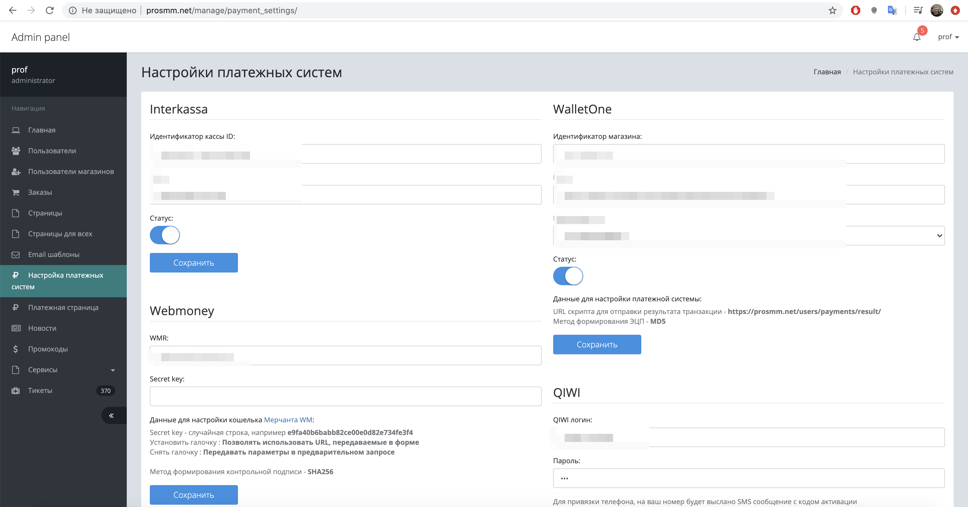Click the Google Translate extension icon
The height and width of the screenshot is (507, 968).
892,11
